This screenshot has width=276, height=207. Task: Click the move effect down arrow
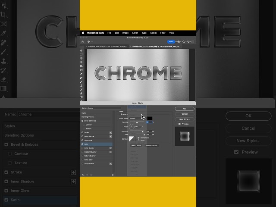(91, 175)
